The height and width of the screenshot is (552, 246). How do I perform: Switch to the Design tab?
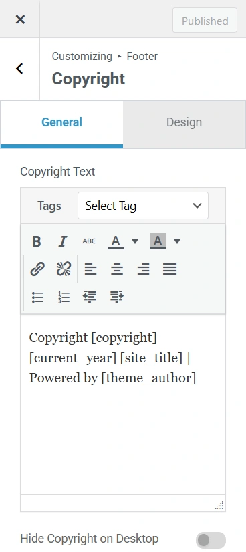(x=184, y=122)
